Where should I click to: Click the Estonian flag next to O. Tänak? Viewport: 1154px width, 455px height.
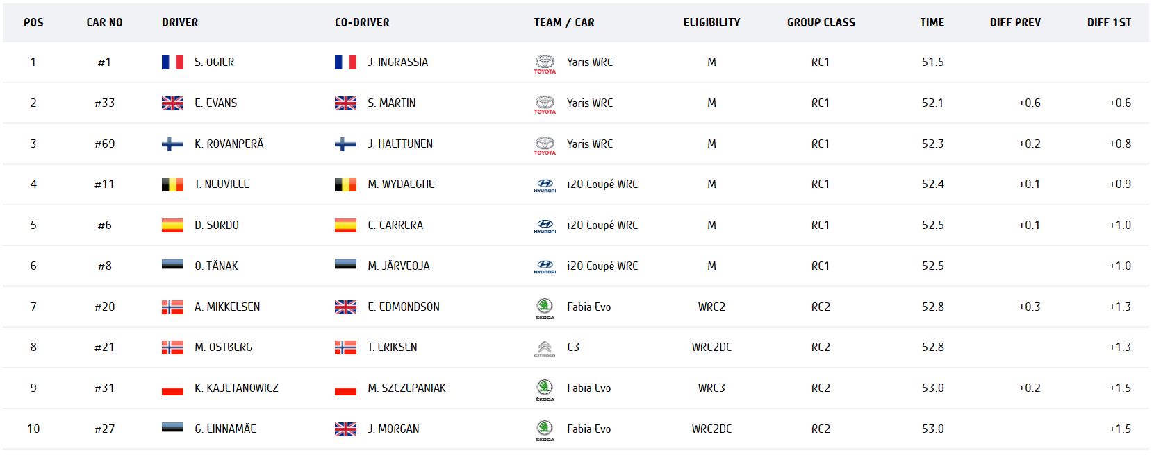pyautogui.click(x=172, y=266)
